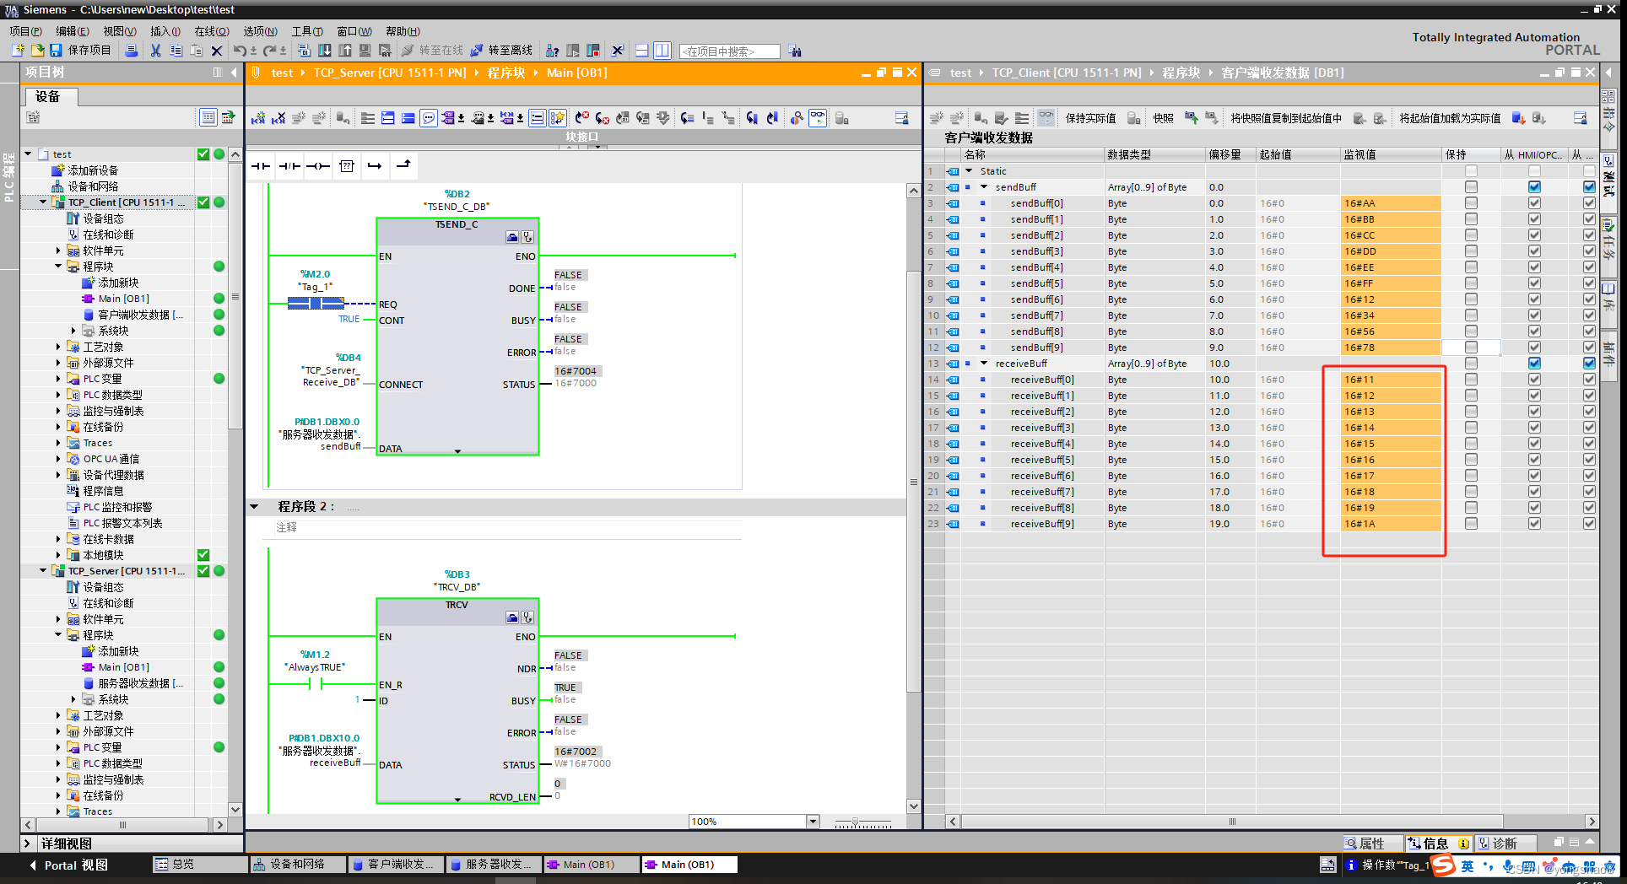The height and width of the screenshot is (884, 1627).
Task: Open the 在线(O) menu
Action: pyautogui.click(x=212, y=31)
